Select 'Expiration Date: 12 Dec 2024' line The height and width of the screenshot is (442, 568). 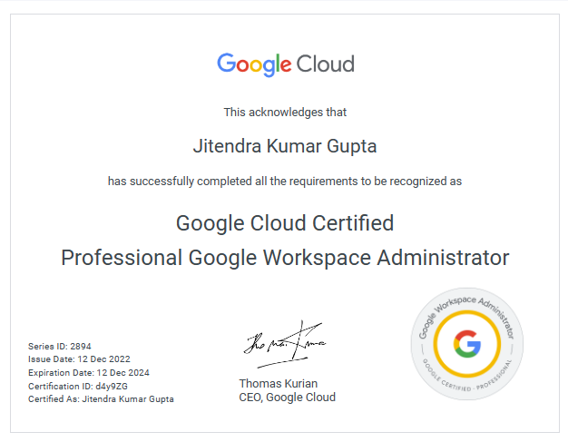tap(89, 373)
